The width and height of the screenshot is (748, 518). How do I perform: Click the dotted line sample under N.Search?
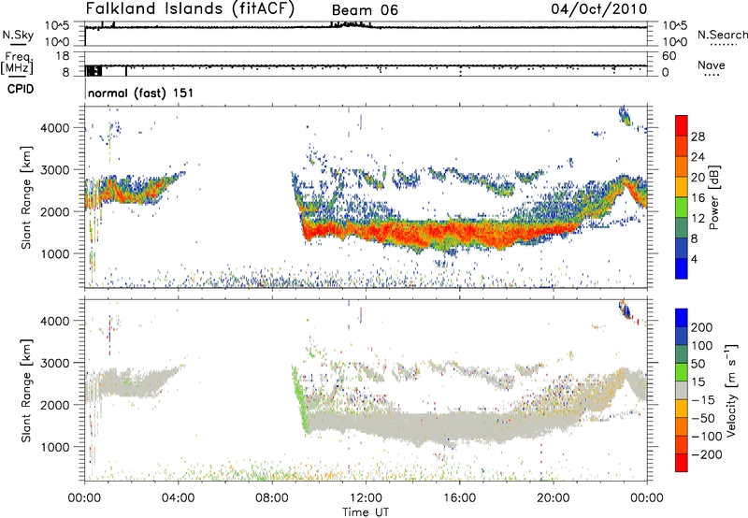[x=723, y=44]
